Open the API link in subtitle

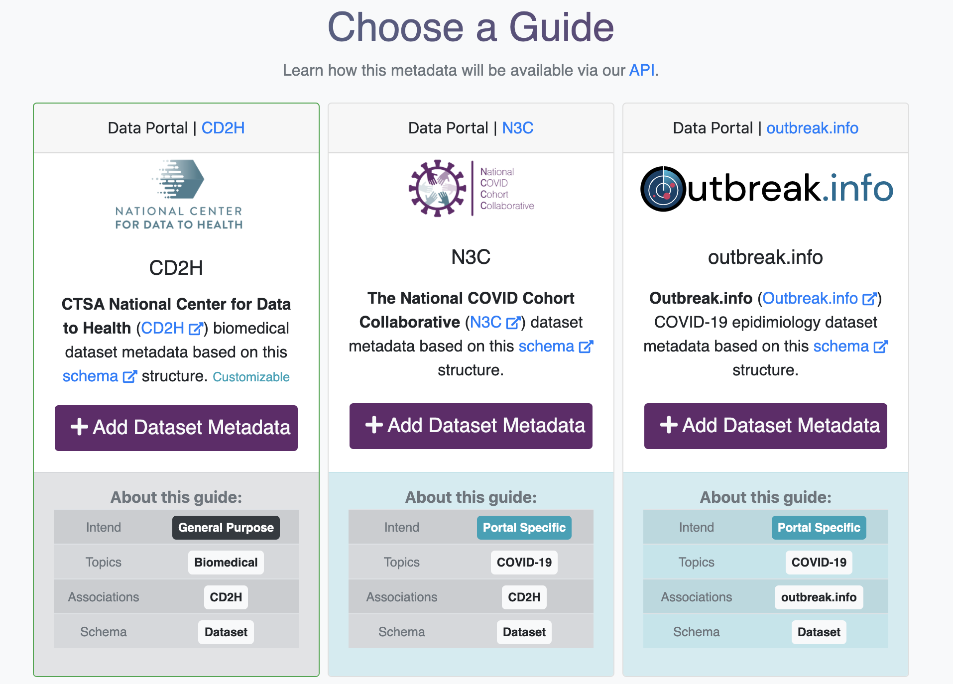pos(642,70)
